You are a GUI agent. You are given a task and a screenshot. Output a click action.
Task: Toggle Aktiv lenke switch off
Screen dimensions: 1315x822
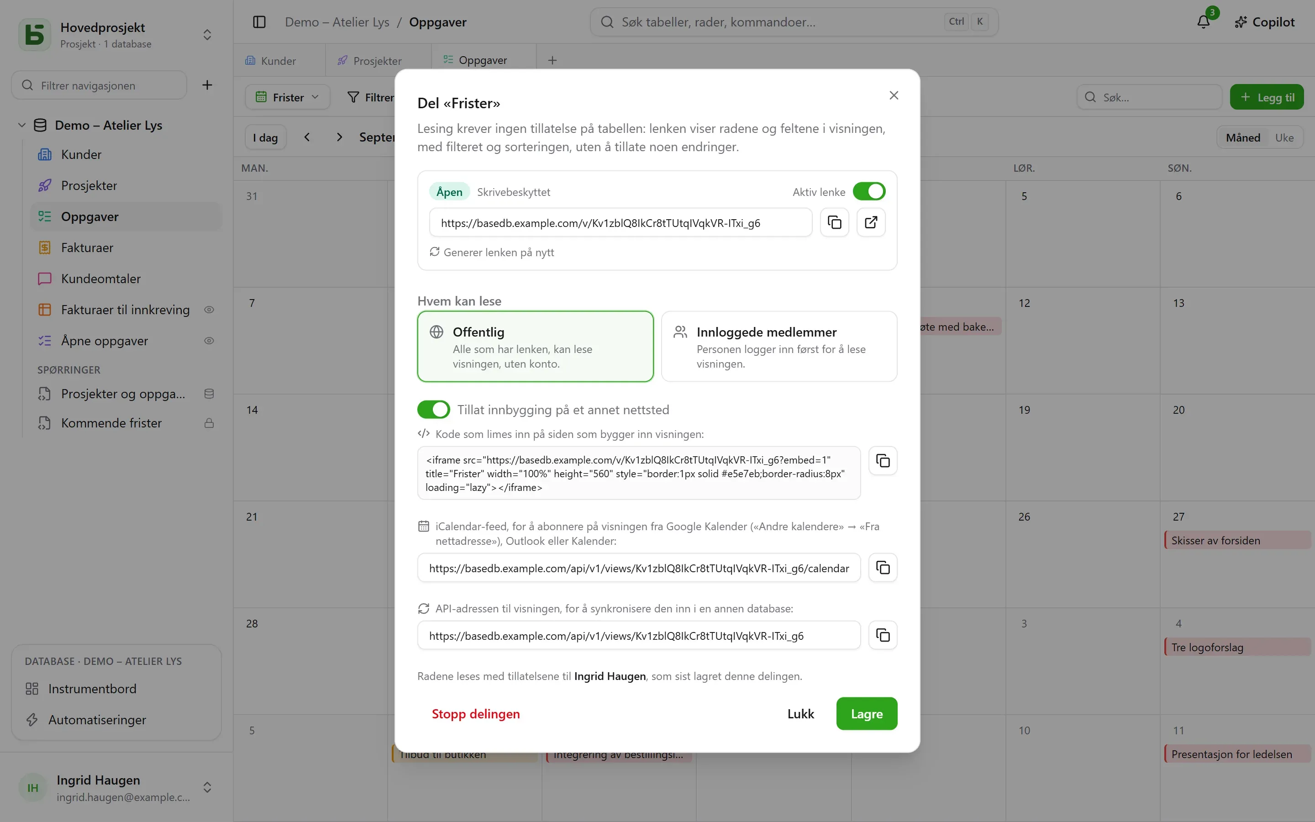coord(869,191)
